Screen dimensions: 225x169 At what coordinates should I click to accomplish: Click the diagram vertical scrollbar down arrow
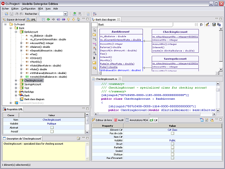point(221,69)
